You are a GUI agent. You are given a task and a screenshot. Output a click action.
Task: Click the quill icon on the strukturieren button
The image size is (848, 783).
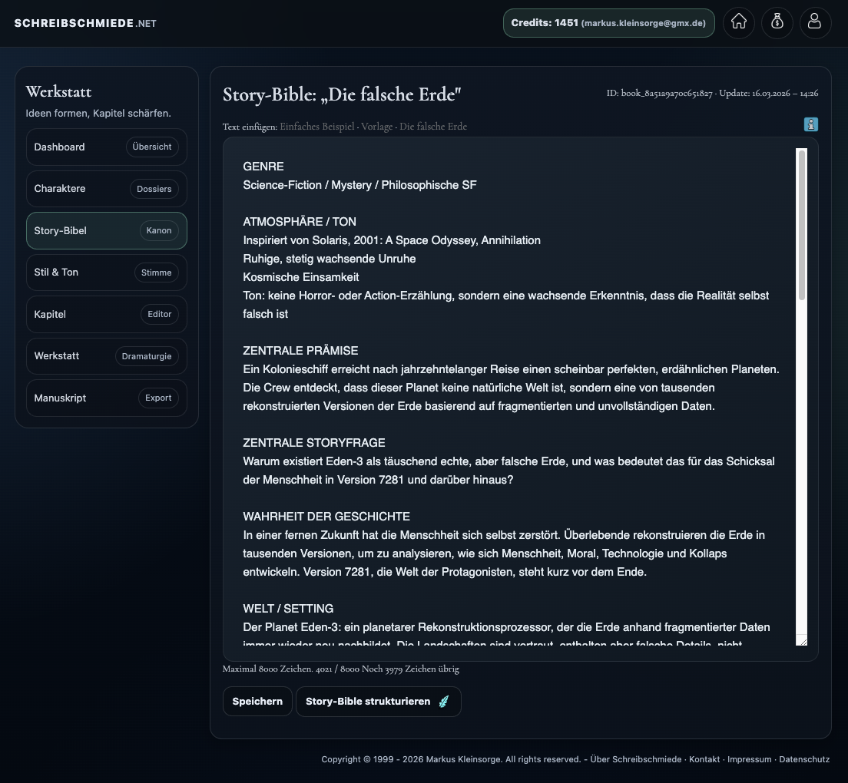point(444,701)
